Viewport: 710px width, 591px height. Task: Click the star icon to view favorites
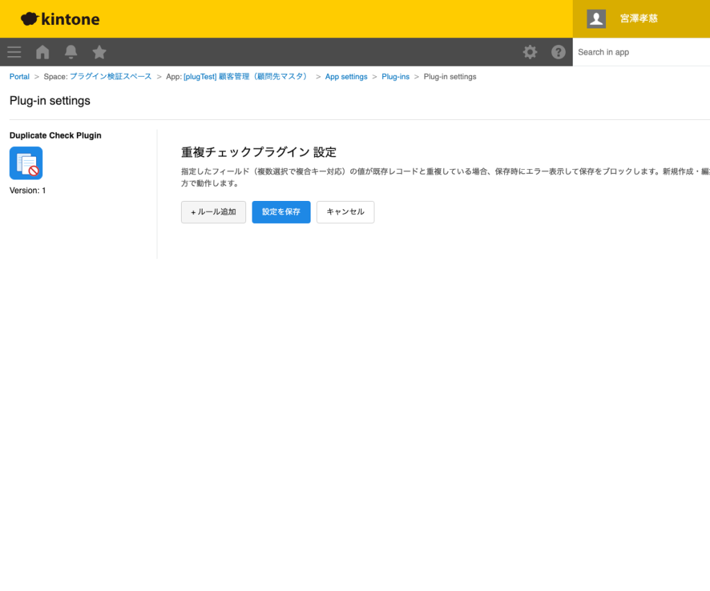click(98, 52)
